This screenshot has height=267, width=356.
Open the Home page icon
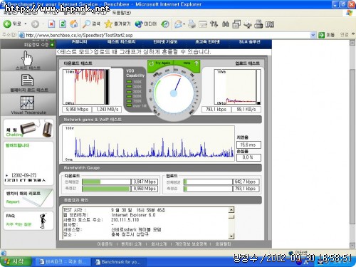(x=74, y=24)
